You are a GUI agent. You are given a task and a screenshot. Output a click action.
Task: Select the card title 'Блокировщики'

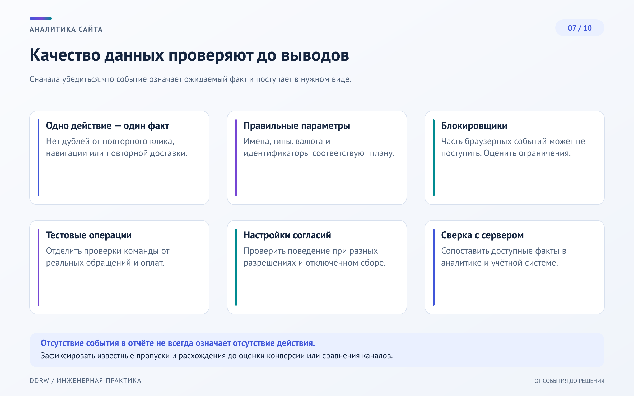tap(474, 126)
